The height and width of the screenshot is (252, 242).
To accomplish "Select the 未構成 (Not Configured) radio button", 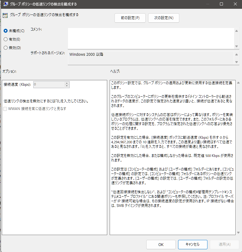I will (x=5, y=31).
